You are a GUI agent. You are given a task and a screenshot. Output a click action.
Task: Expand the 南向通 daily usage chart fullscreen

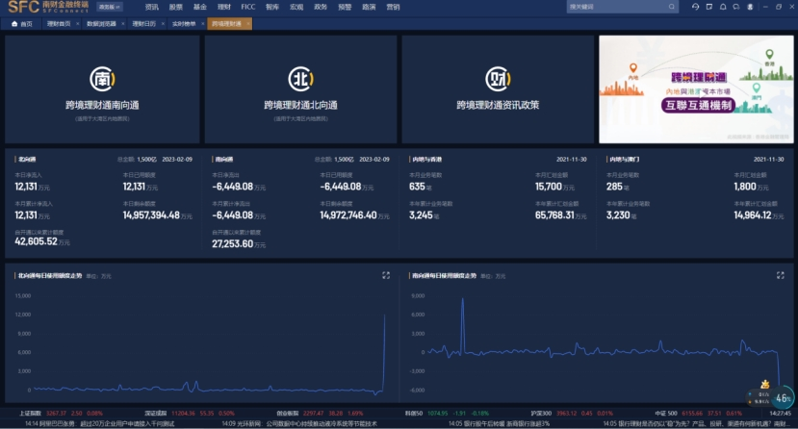(780, 275)
